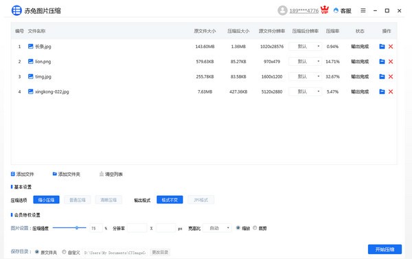The width and height of the screenshot is (412, 259).
Task: Click the 文件名称 column header
Action: click(x=36, y=31)
